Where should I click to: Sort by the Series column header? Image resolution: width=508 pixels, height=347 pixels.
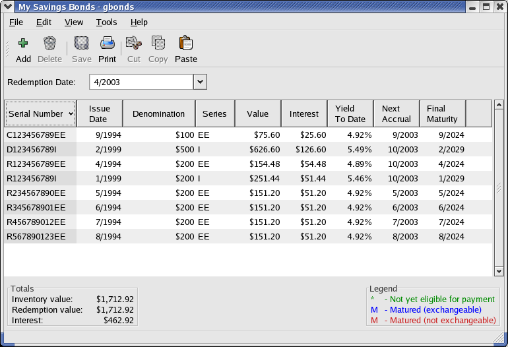coord(215,113)
